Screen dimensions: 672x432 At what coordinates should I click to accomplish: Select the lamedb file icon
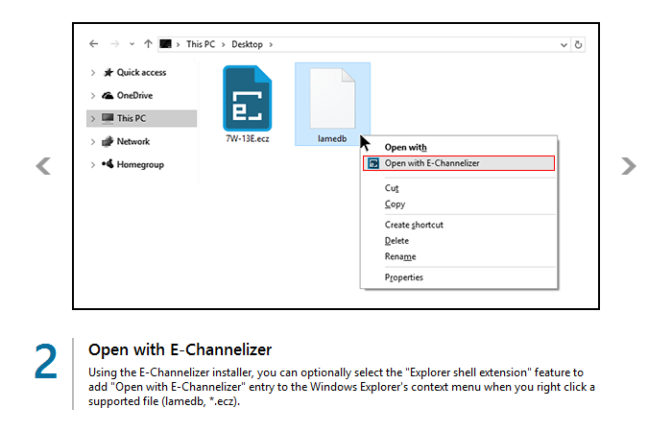point(331,98)
